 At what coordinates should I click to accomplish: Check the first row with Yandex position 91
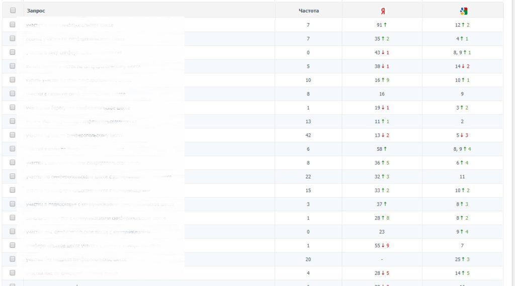[x=13, y=25]
